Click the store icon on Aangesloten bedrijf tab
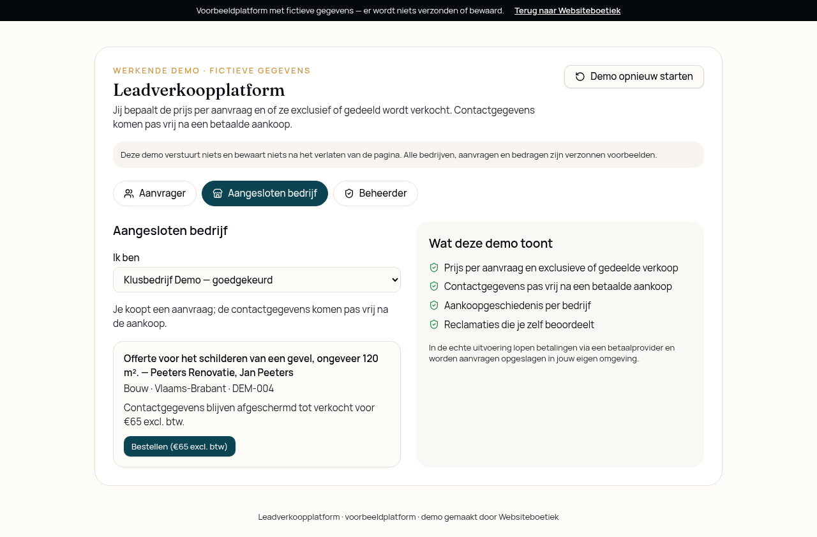Viewport: 817px width, 537px height. (218, 193)
